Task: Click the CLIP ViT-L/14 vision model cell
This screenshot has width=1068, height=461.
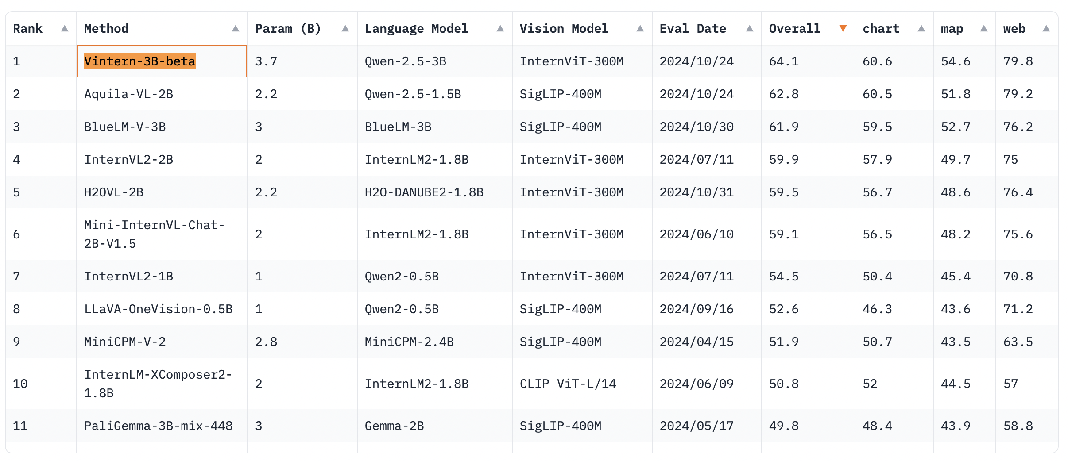Action: click(568, 384)
